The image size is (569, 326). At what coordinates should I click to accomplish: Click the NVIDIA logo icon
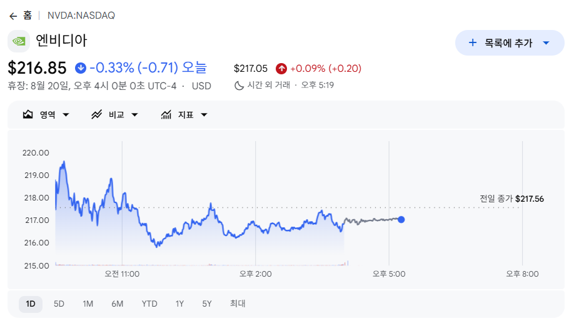pos(19,41)
